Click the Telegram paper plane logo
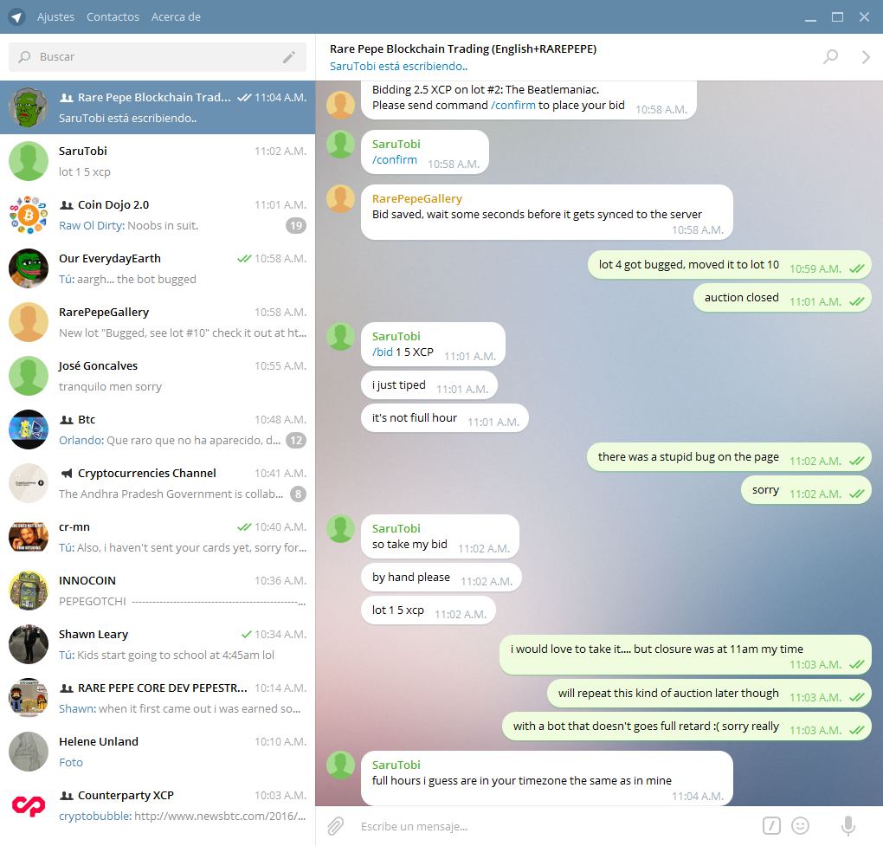 [x=17, y=17]
